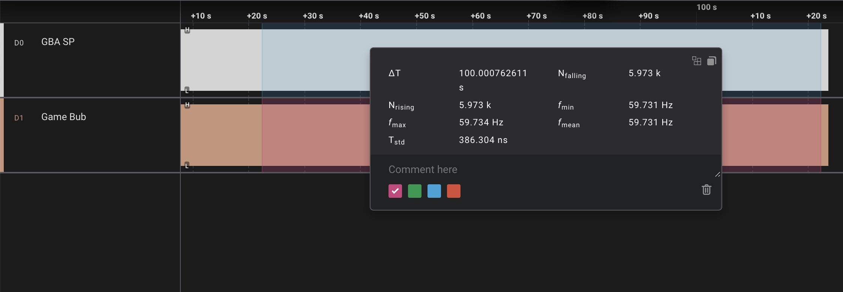Choose the blue measurement color
843x292 pixels.
click(x=434, y=191)
